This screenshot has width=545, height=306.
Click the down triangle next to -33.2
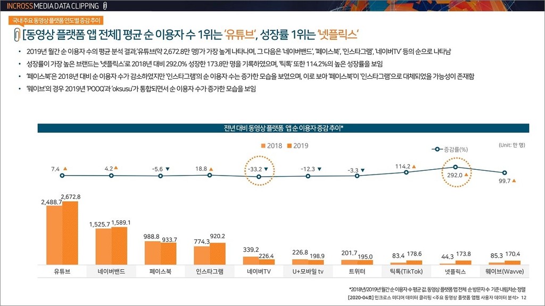266,169
